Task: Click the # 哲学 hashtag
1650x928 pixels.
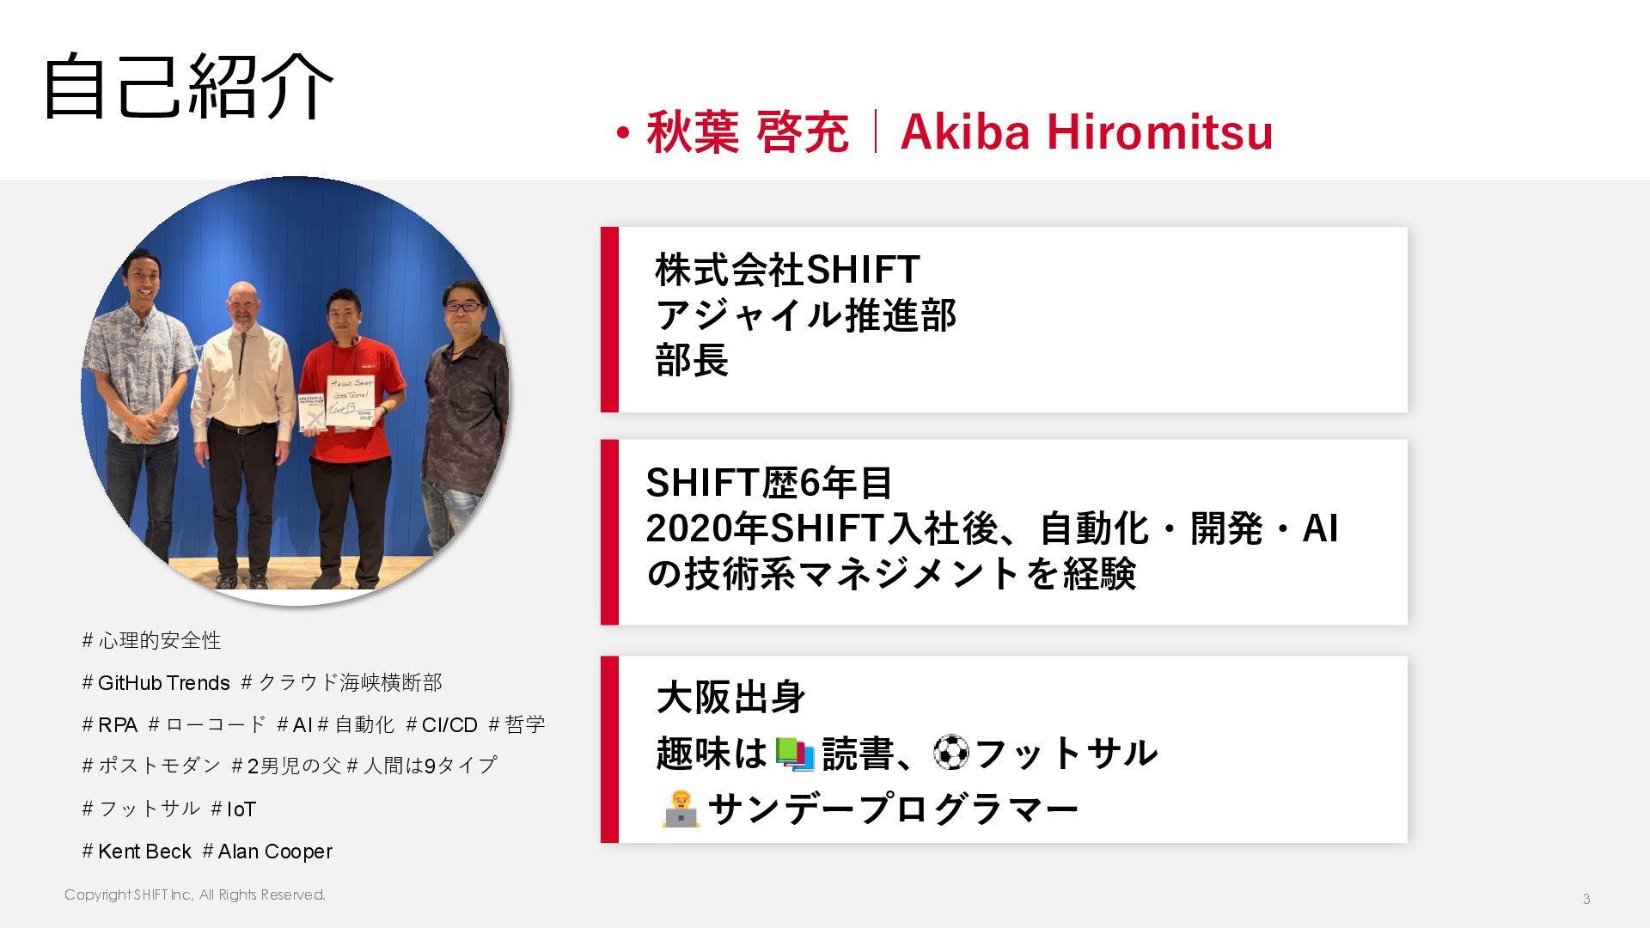Action: click(517, 725)
